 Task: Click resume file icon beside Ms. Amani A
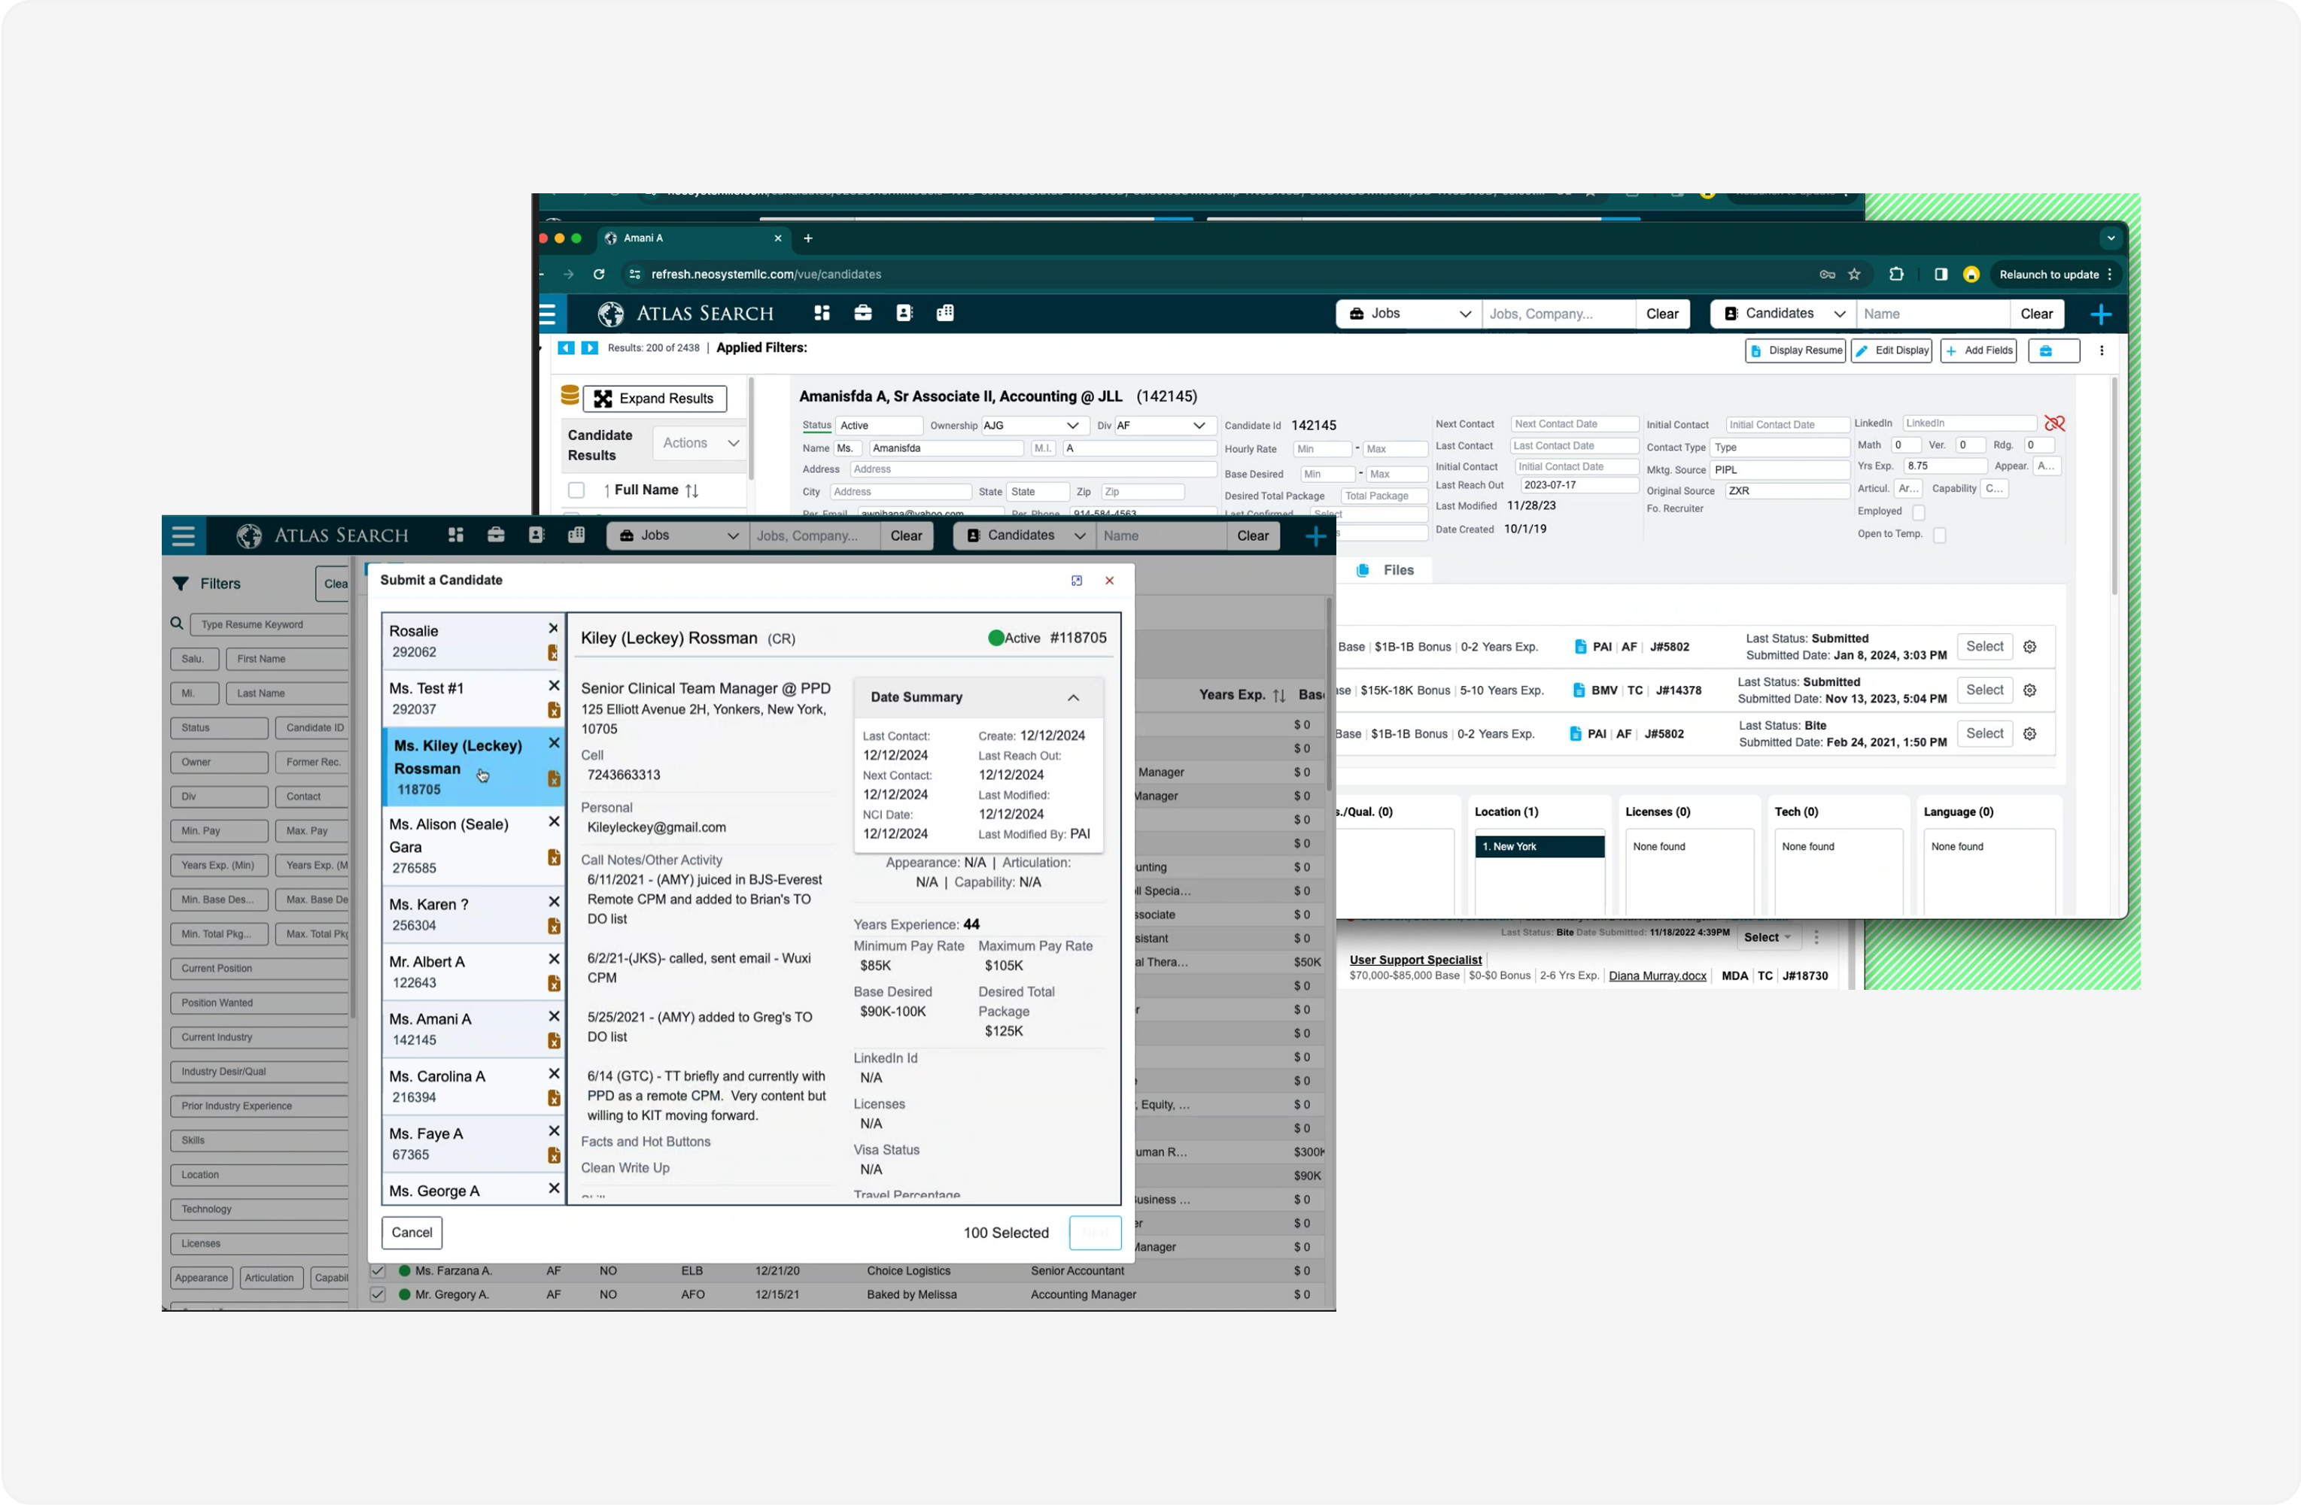[554, 1041]
